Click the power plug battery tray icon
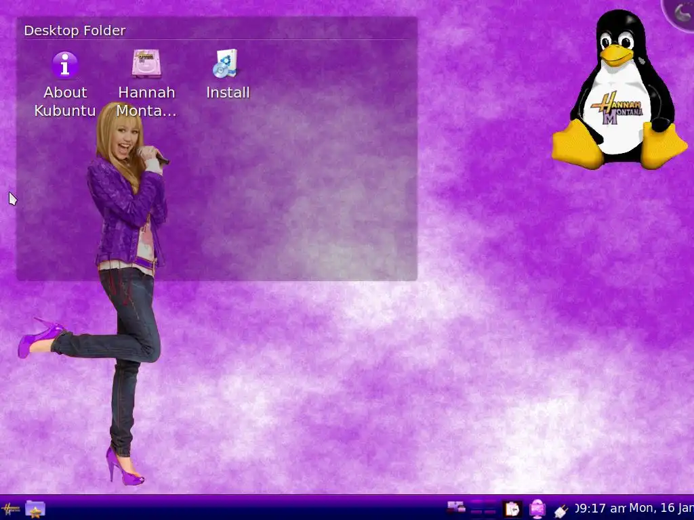 [x=561, y=511]
